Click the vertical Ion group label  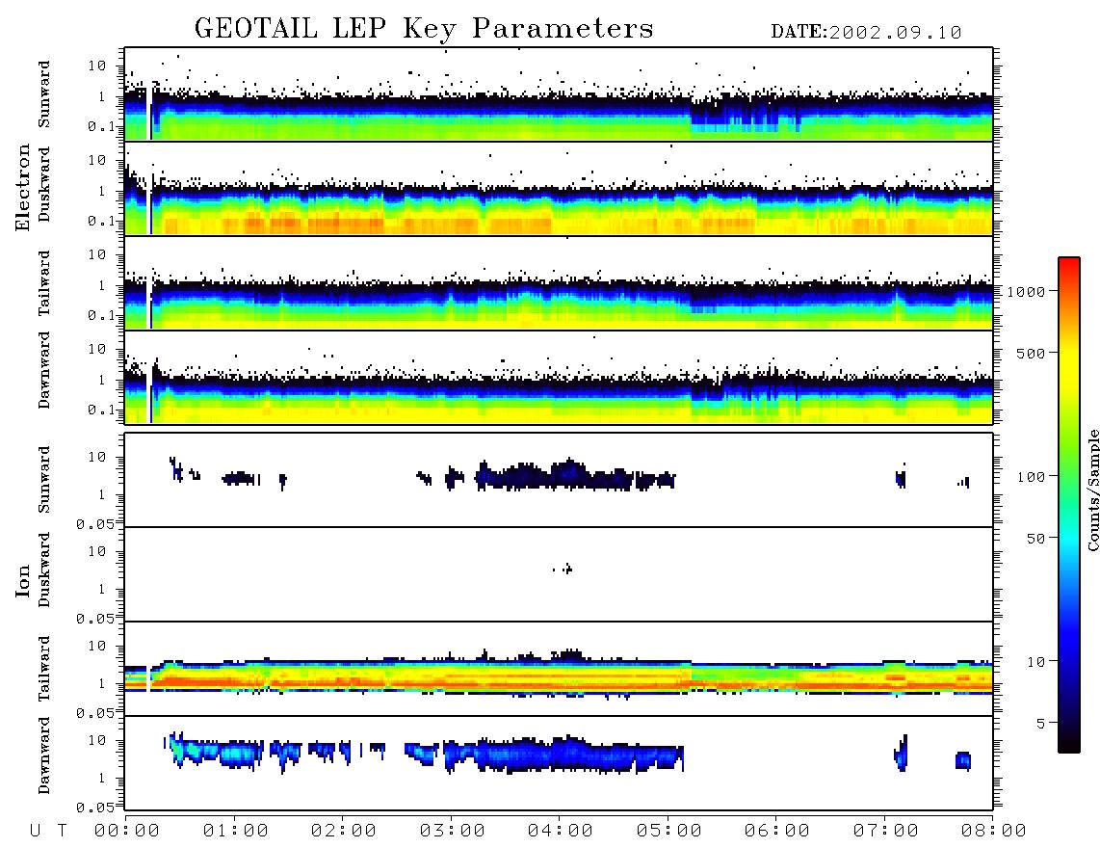23,580
